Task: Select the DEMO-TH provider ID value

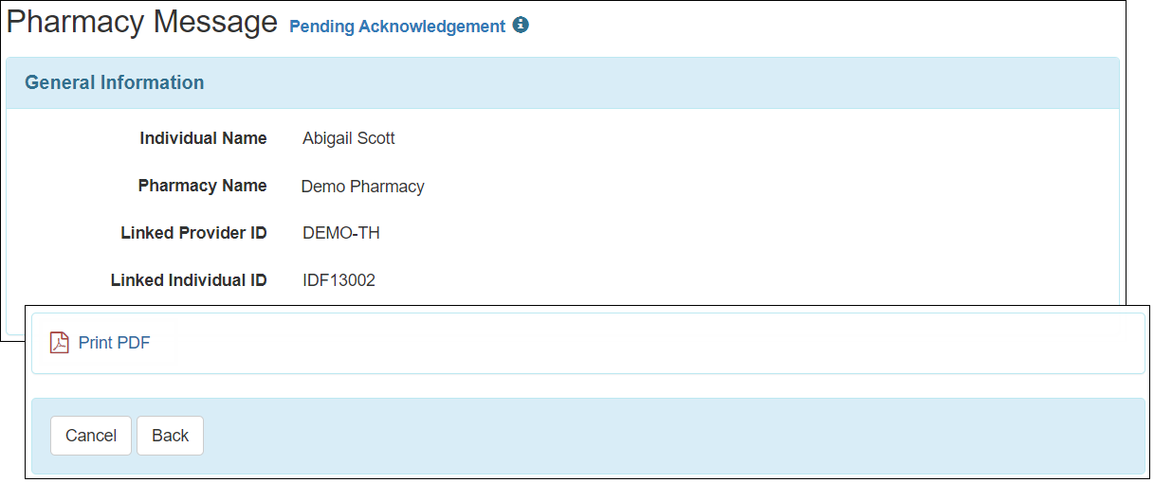Action: tap(340, 233)
